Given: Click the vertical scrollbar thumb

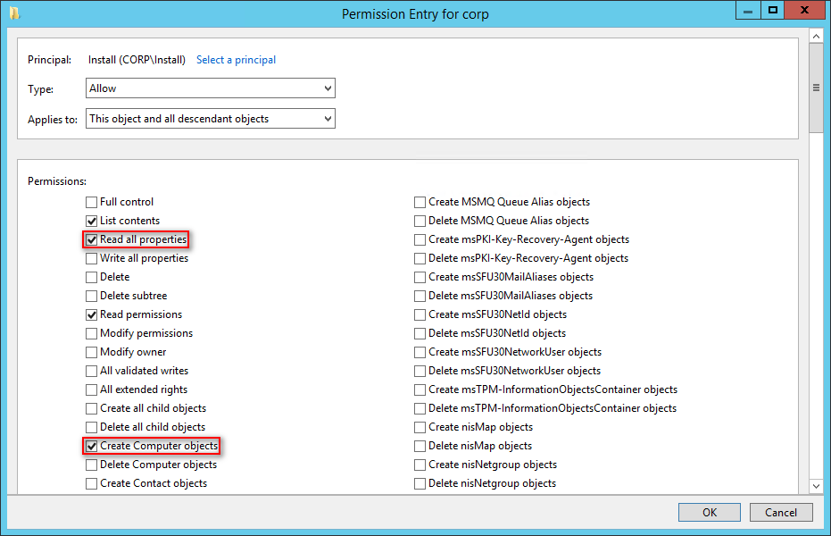Looking at the screenshot, I should point(816,88).
